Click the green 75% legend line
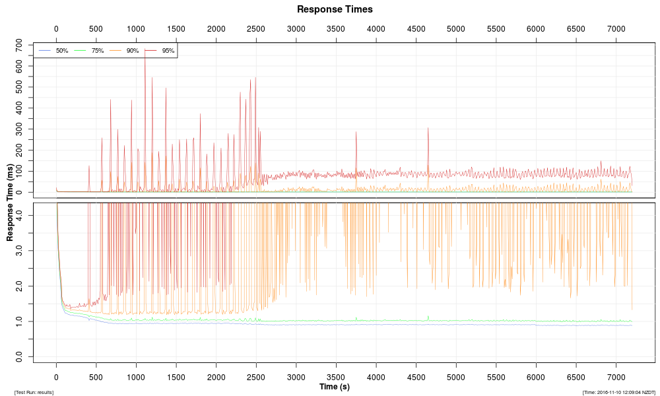 pos(81,51)
